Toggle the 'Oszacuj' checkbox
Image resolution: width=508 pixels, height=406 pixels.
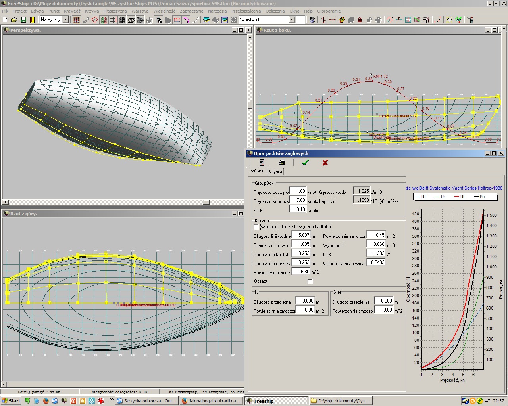[310, 281]
